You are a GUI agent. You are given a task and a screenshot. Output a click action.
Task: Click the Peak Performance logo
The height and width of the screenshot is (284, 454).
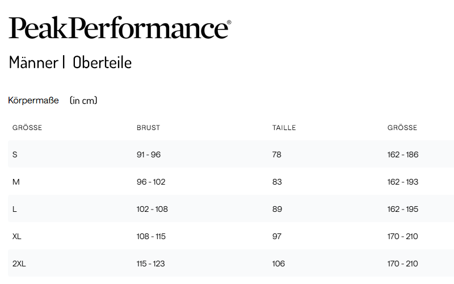[x=120, y=27]
